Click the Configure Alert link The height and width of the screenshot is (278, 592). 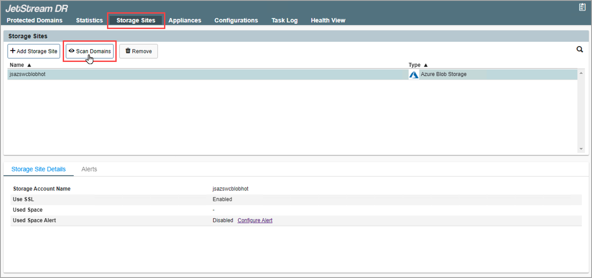(x=255, y=220)
